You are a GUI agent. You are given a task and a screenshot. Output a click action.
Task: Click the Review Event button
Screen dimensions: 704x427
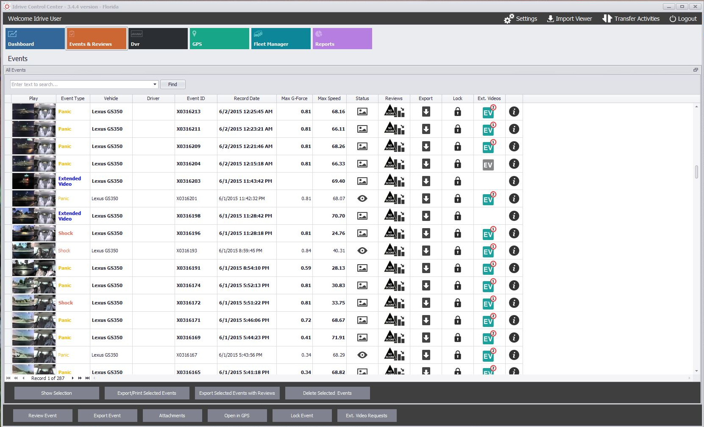click(x=43, y=416)
